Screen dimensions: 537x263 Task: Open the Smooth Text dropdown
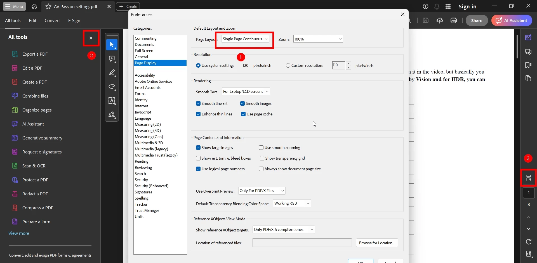pyautogui.click(x=246, y=91)
